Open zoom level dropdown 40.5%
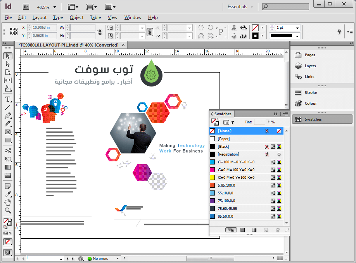 click(x=55, y=7)
